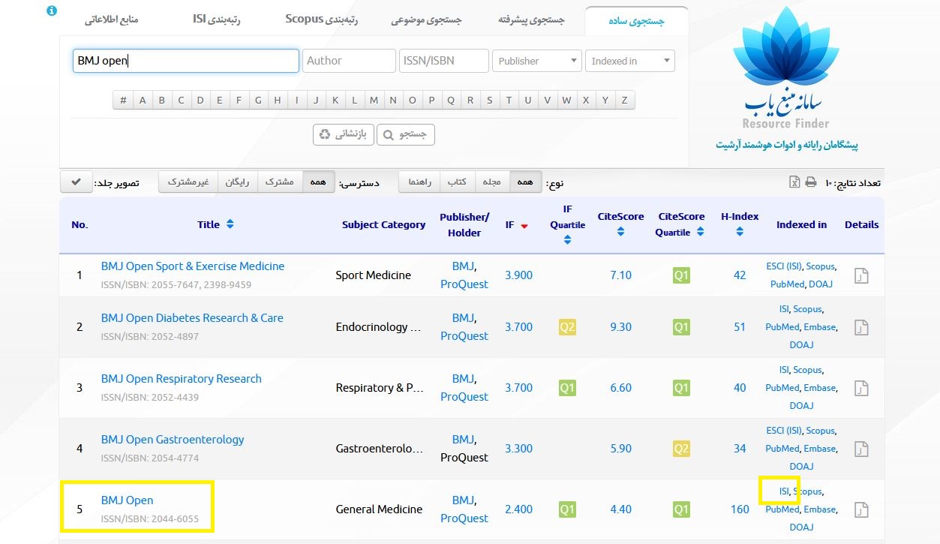Viewport: 940px width, 544px height.
Task: Sort by CiteScore arrows
Action: 620,232
